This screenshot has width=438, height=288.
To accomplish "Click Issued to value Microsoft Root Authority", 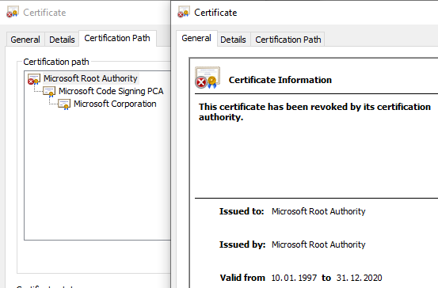I will point(318,211).
